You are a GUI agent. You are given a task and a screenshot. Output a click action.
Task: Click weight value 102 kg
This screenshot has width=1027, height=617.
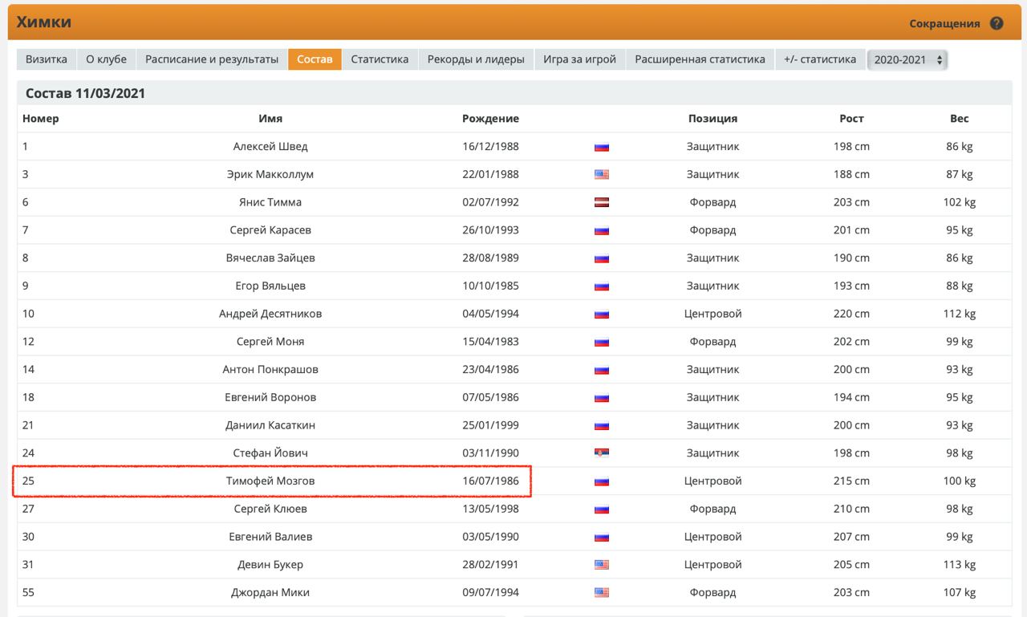960,202
